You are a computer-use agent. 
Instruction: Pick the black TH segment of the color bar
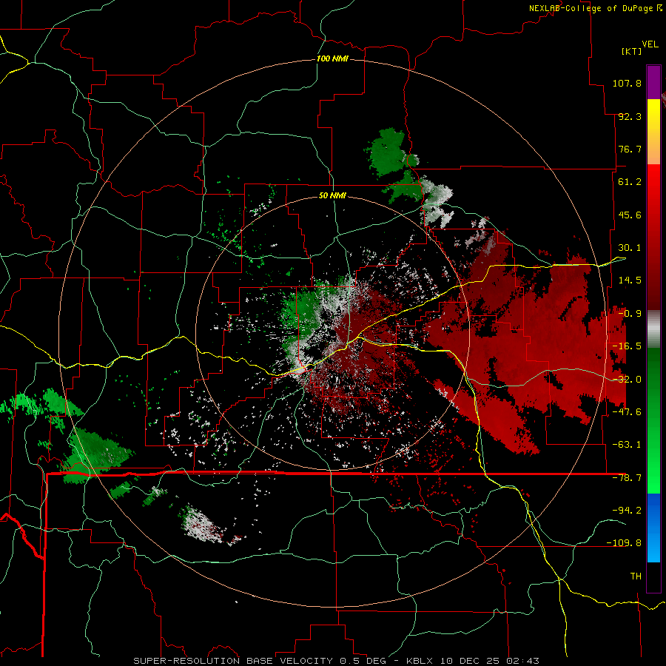(x=653, y=576)
